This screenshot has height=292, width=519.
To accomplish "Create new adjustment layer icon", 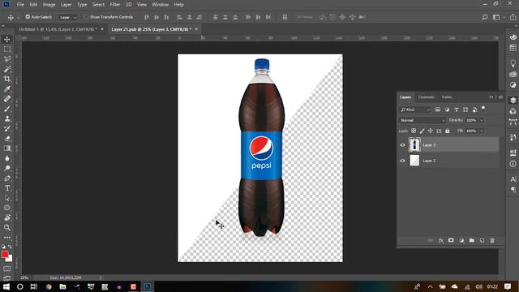I will [461, 241].
